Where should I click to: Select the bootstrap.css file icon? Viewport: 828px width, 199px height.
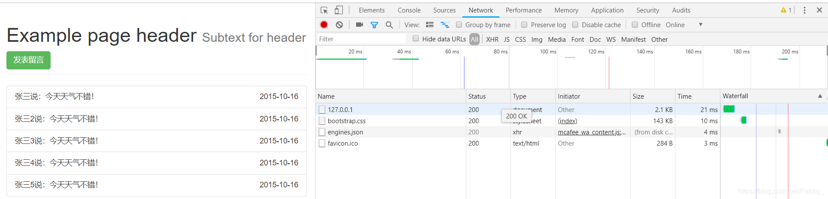[x=322, y=121]
